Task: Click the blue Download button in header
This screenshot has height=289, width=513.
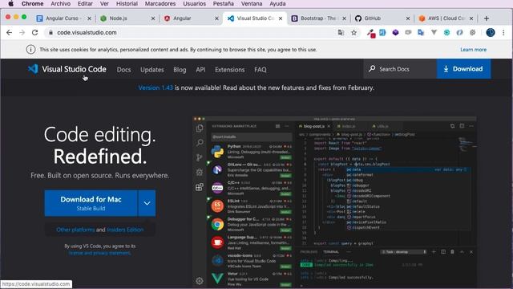Action: pos(463,69)
